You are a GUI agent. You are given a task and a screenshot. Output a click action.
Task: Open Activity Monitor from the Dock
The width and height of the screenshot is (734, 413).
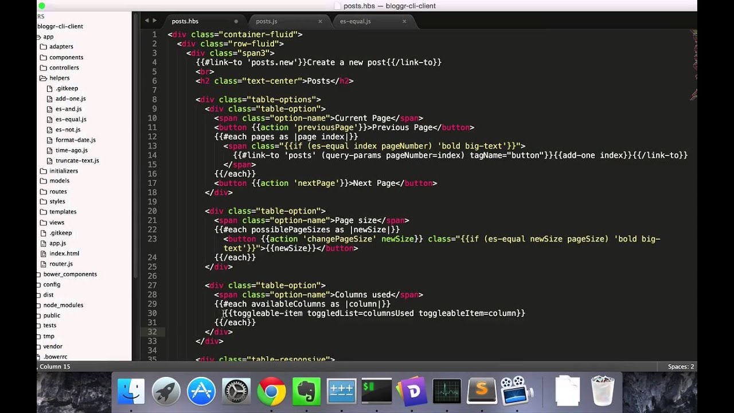[447, 391]
